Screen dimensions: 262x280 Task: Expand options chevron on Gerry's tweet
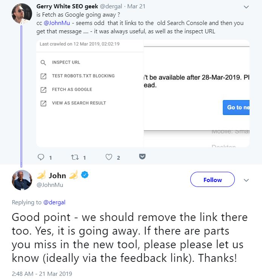[247, 7]
